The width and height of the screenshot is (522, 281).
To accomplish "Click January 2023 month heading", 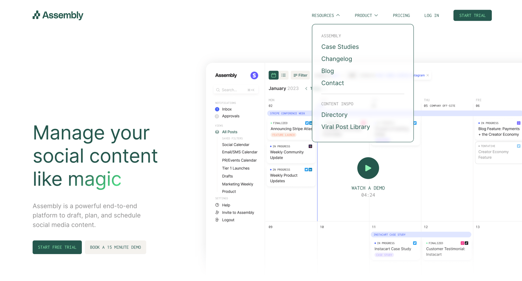I will tap(283, 88).
